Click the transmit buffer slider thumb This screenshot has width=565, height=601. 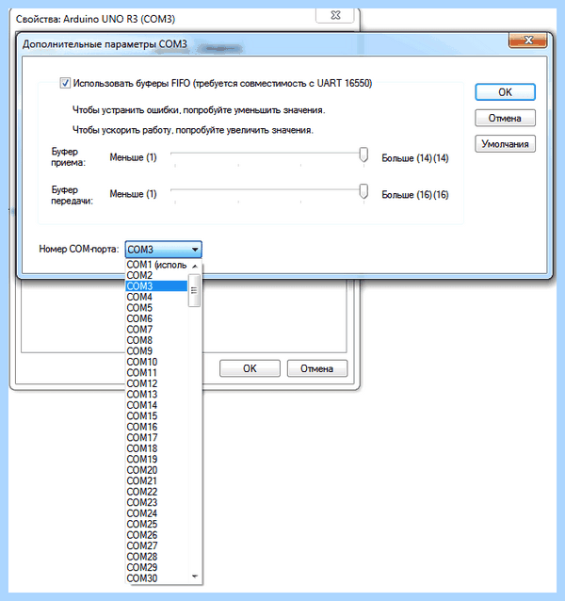point(363,191)
